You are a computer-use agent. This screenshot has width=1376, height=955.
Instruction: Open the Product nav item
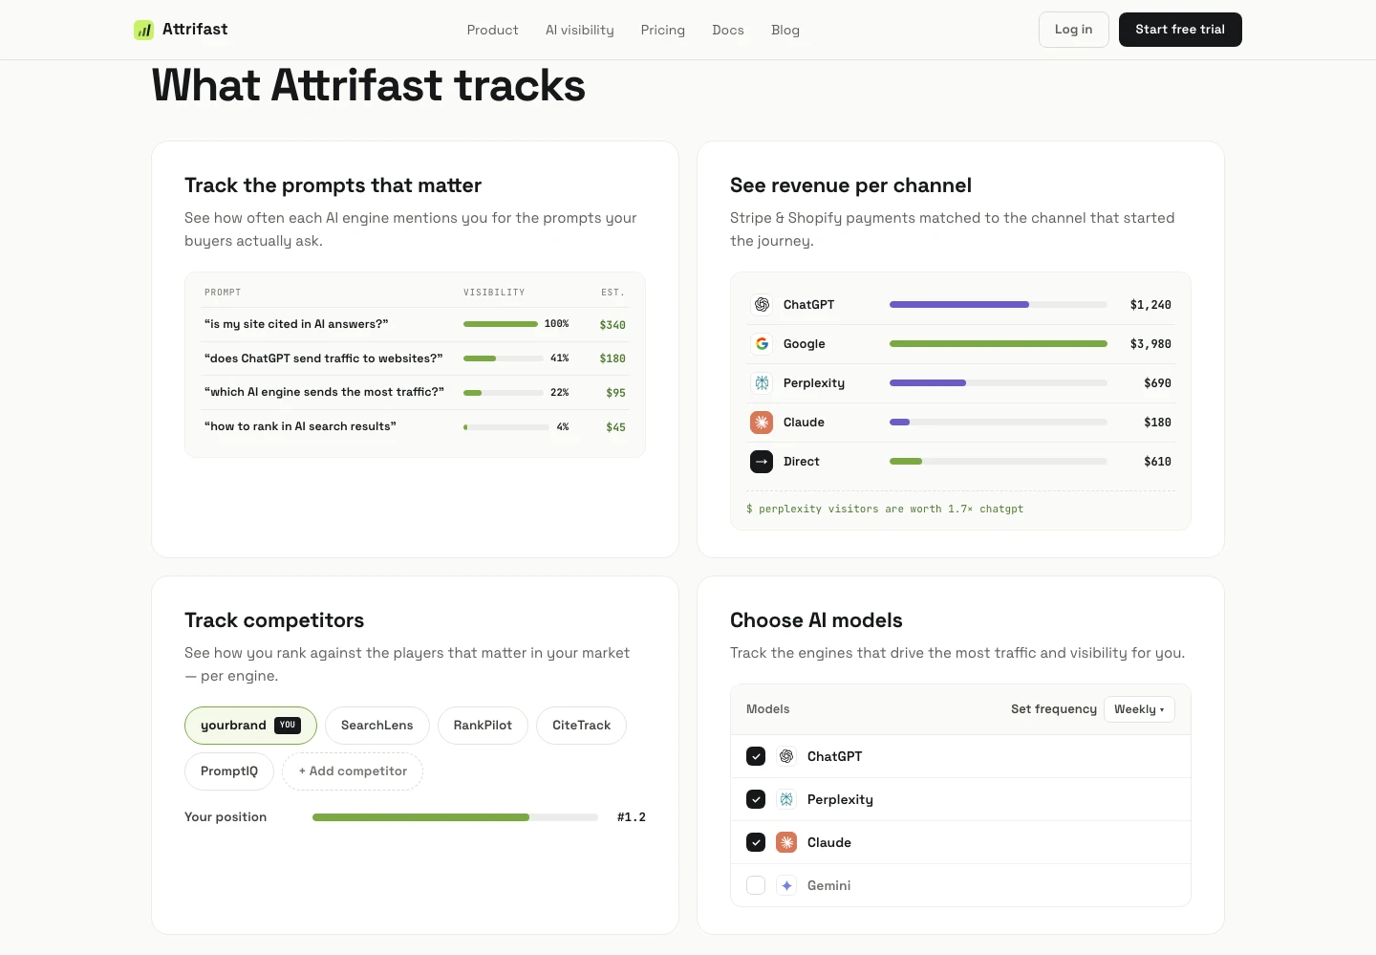click(x=492, y=30)
